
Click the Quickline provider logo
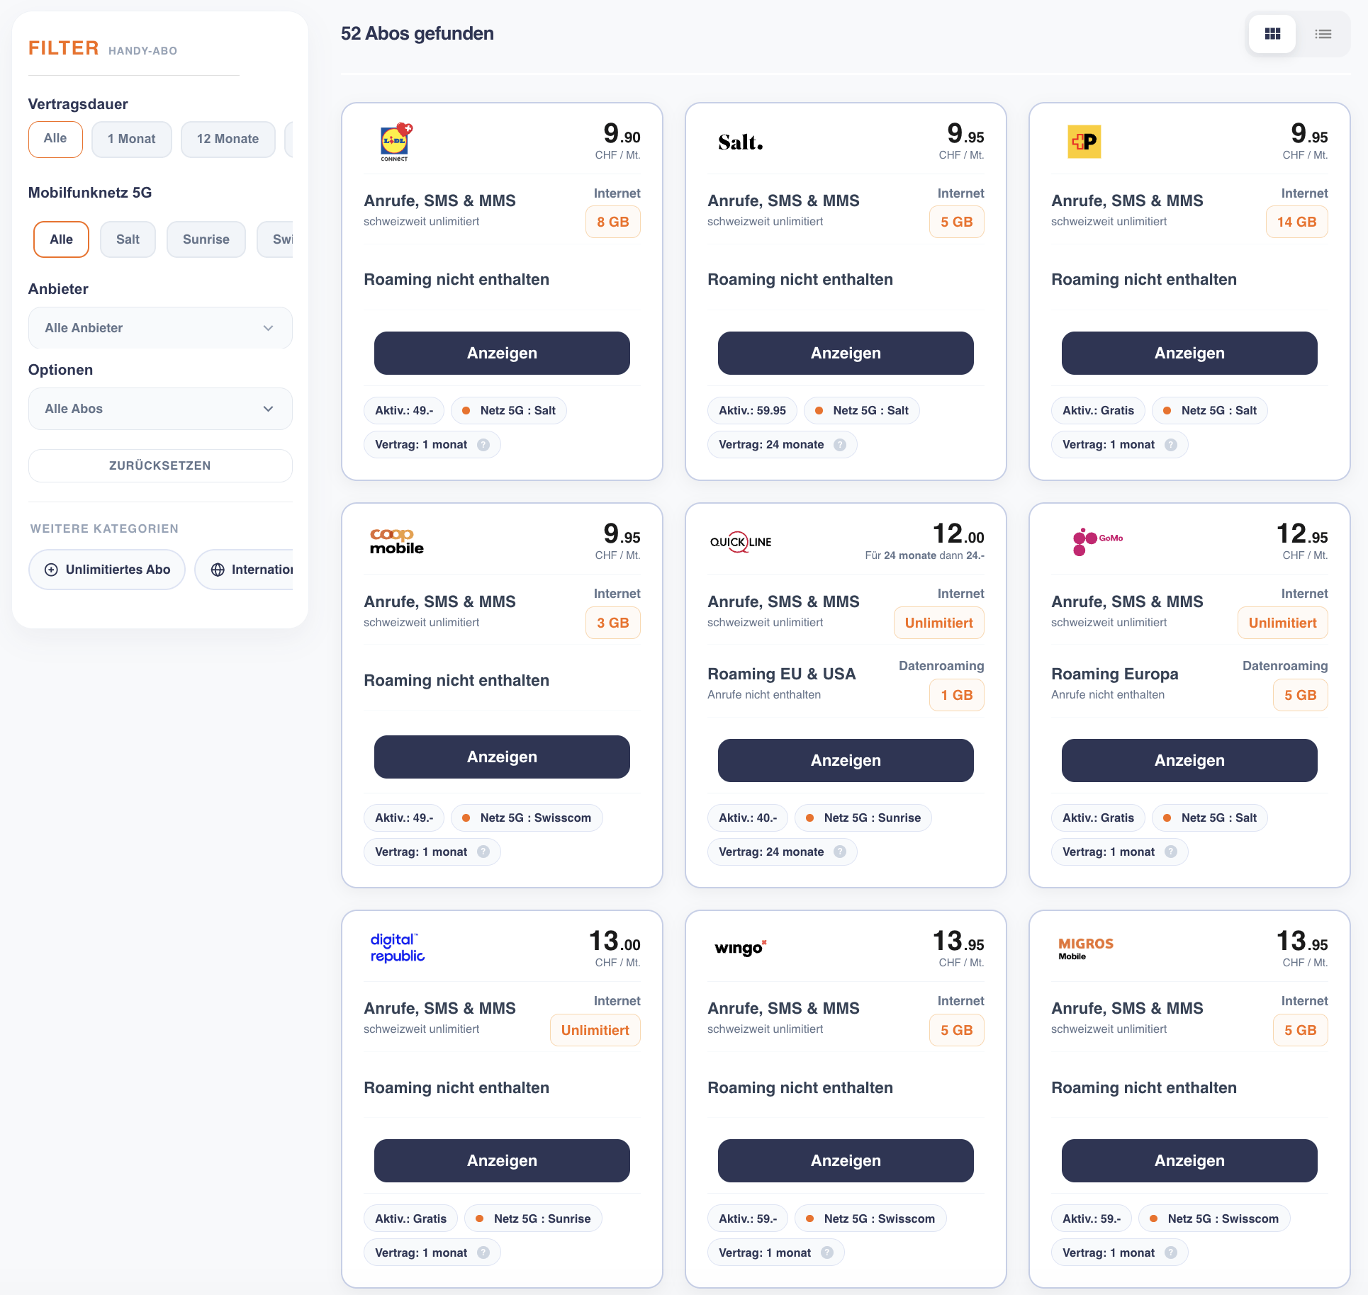[x=741, y=542]
